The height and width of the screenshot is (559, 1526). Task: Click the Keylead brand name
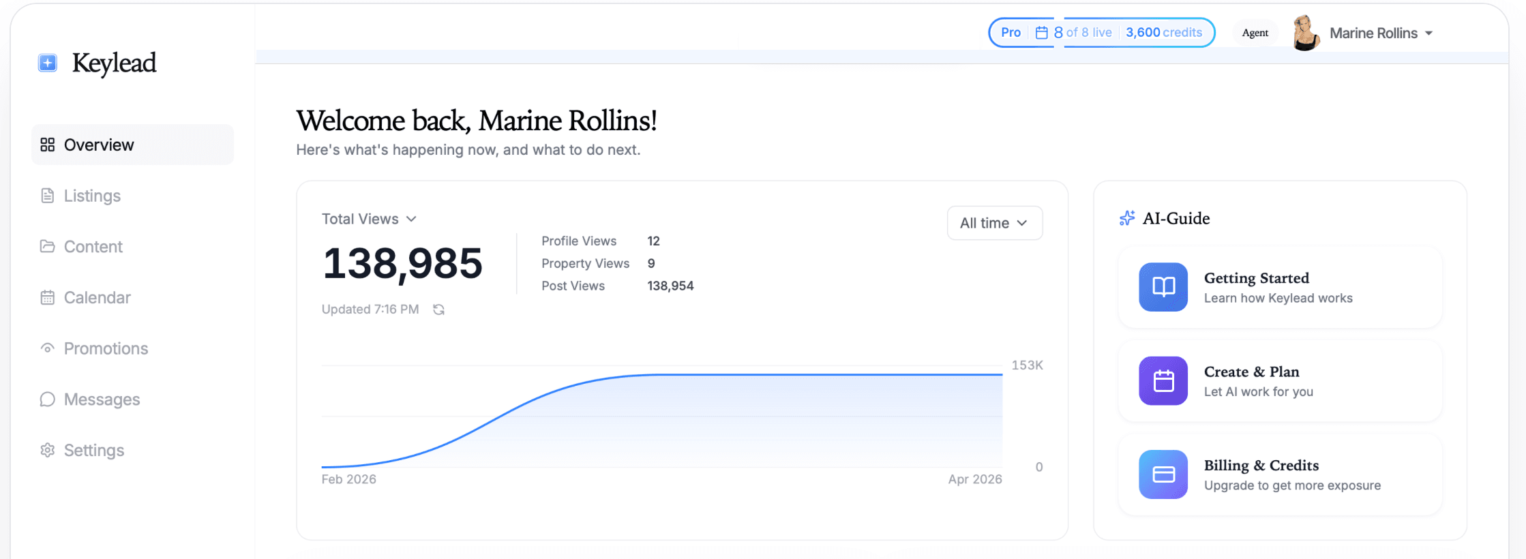pos(115,63)
